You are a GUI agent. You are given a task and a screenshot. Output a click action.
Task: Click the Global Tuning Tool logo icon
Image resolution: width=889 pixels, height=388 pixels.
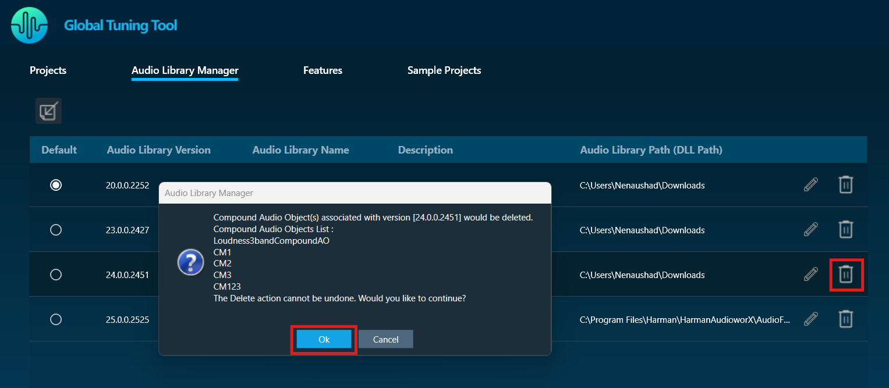29,26
